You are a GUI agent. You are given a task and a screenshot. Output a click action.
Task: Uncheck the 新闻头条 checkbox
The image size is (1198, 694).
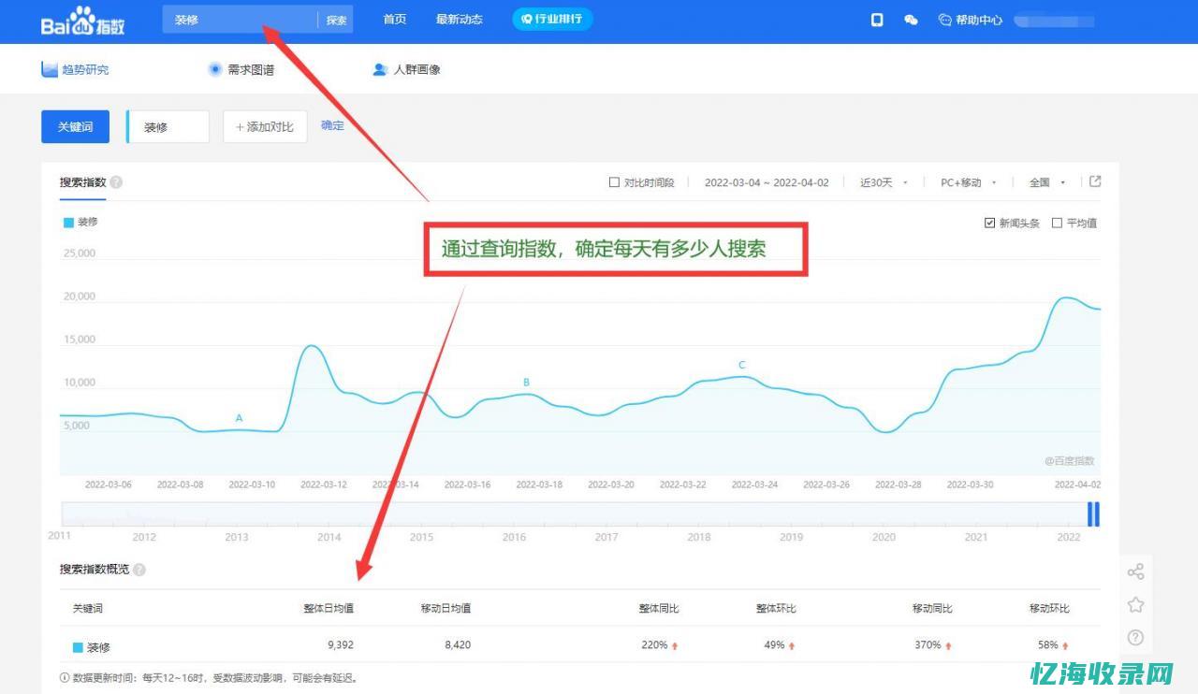989,223
